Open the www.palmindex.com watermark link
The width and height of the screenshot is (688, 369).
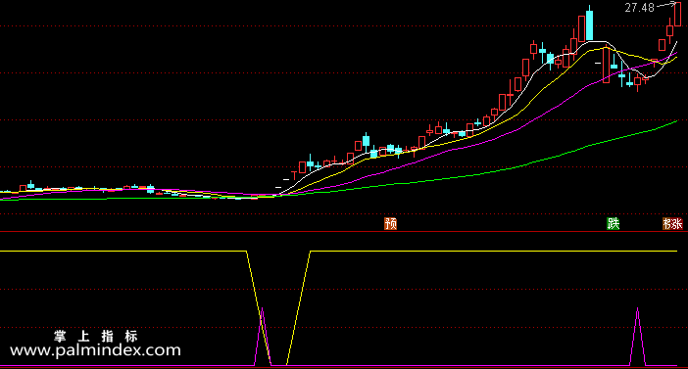coord(95,350)
